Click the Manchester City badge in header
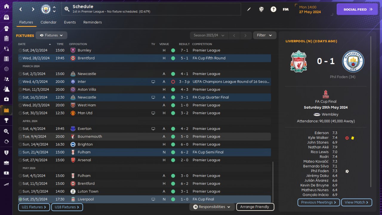Screen dimensions: 382x215 click(46, 9)
